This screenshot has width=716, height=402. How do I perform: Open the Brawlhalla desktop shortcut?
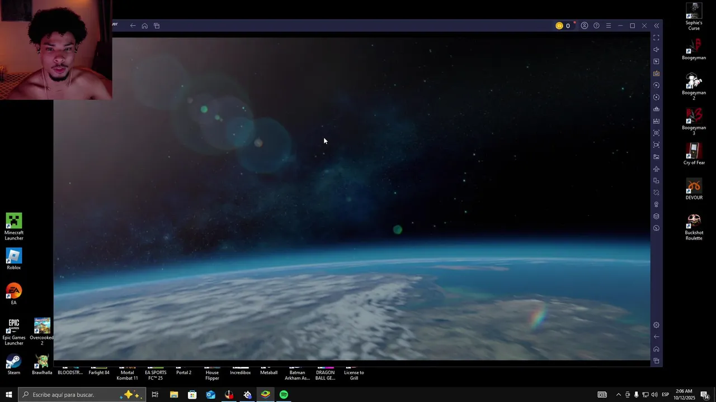click(42, 364)
